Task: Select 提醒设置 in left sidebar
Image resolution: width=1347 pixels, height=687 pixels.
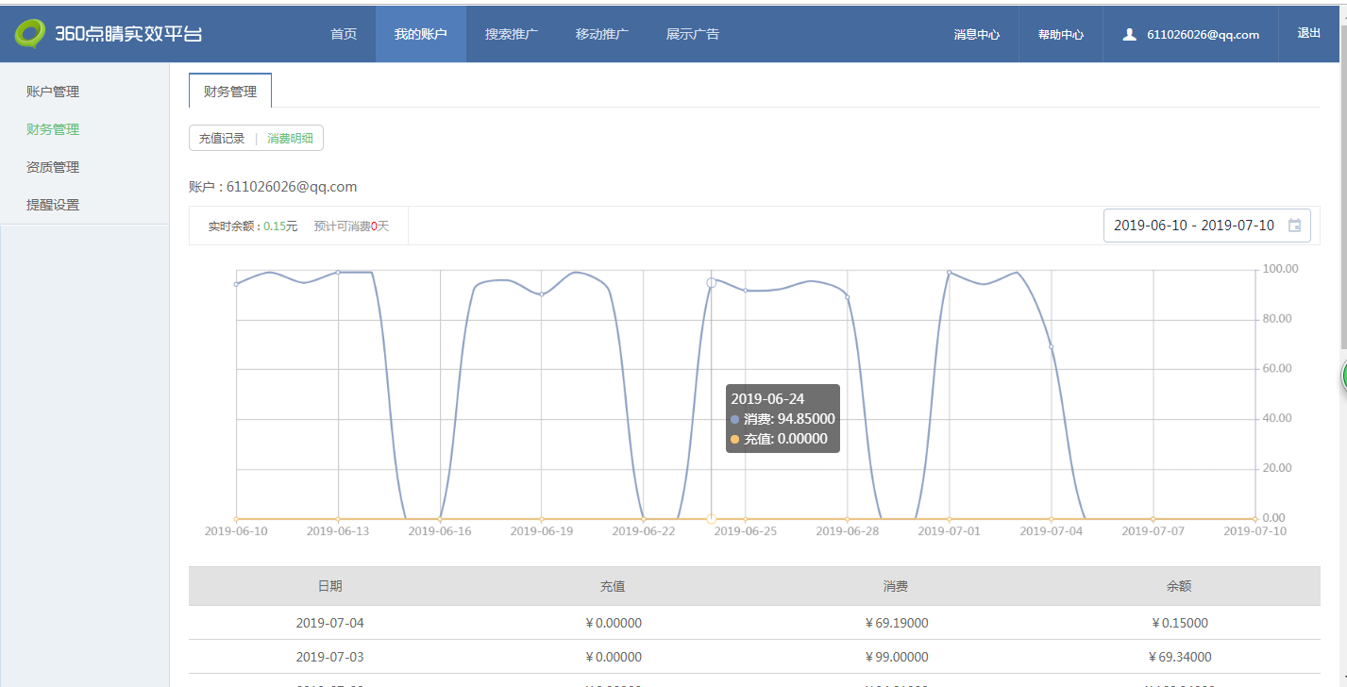Action: (x=53, y=205)
